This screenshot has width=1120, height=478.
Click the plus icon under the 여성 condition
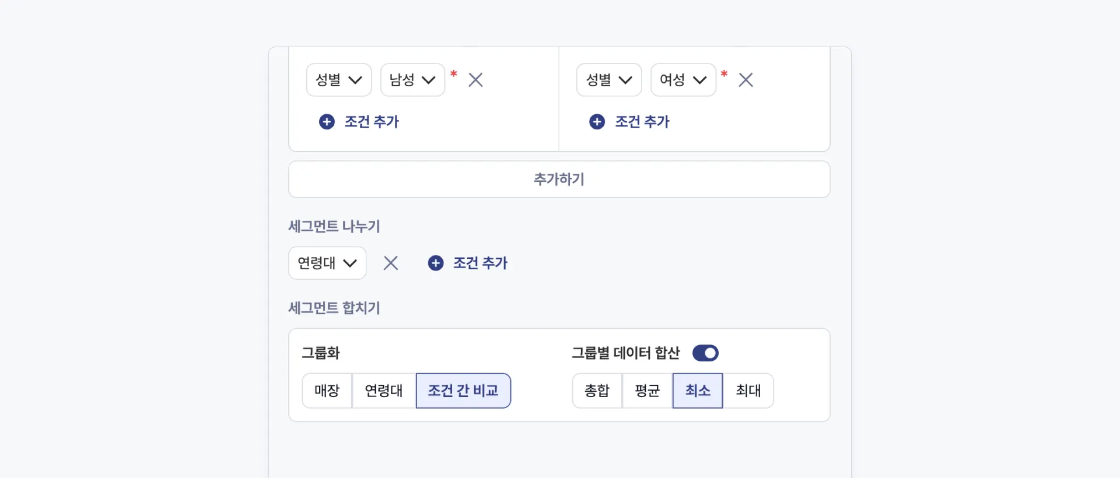(597, 122)
